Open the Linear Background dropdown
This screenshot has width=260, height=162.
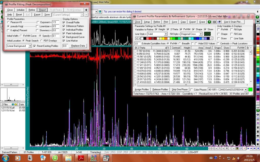tap(30, 46)
